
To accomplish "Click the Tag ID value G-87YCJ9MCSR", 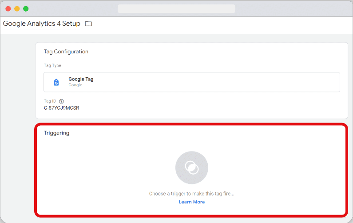I will click(61, 108).
